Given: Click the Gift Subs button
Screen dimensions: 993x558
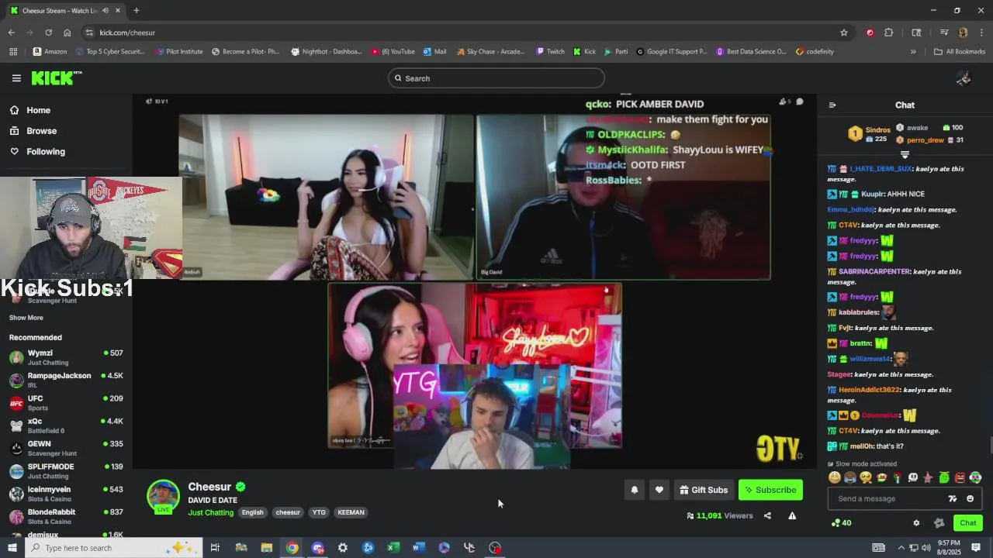Looking at the screenshot, I should (704, 490).
